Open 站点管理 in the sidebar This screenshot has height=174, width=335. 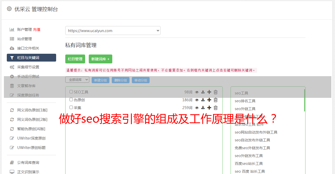pyautogui.click(x=25, y=39)
